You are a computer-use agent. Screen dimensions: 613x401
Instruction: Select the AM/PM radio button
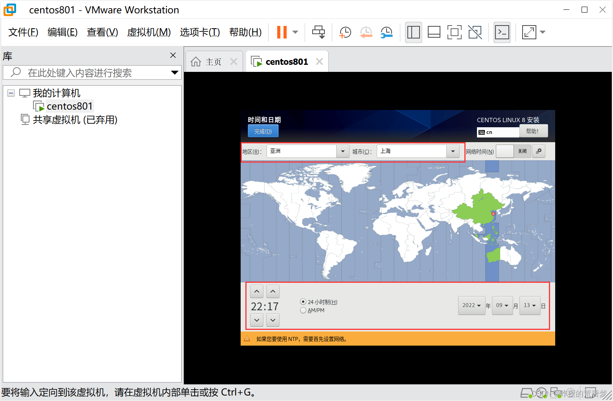tap(303, 310)
